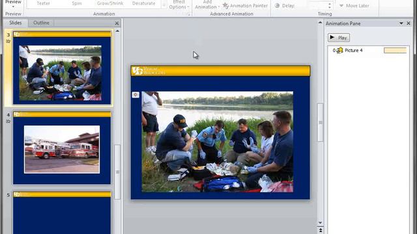Open the Animation Pane options dropdown arrow
This screenshot has width=417, height=234.
click(401, 23)
